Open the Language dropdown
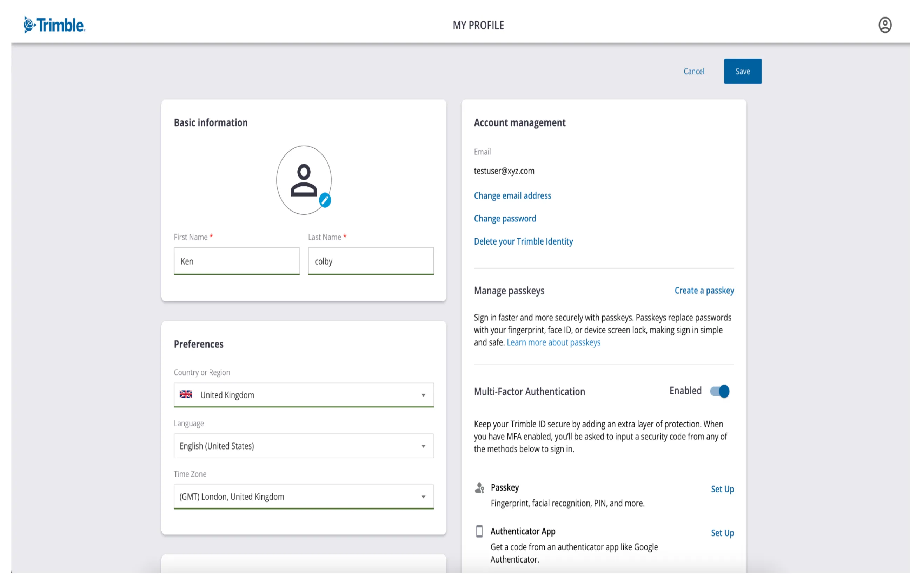 [304, 446]
